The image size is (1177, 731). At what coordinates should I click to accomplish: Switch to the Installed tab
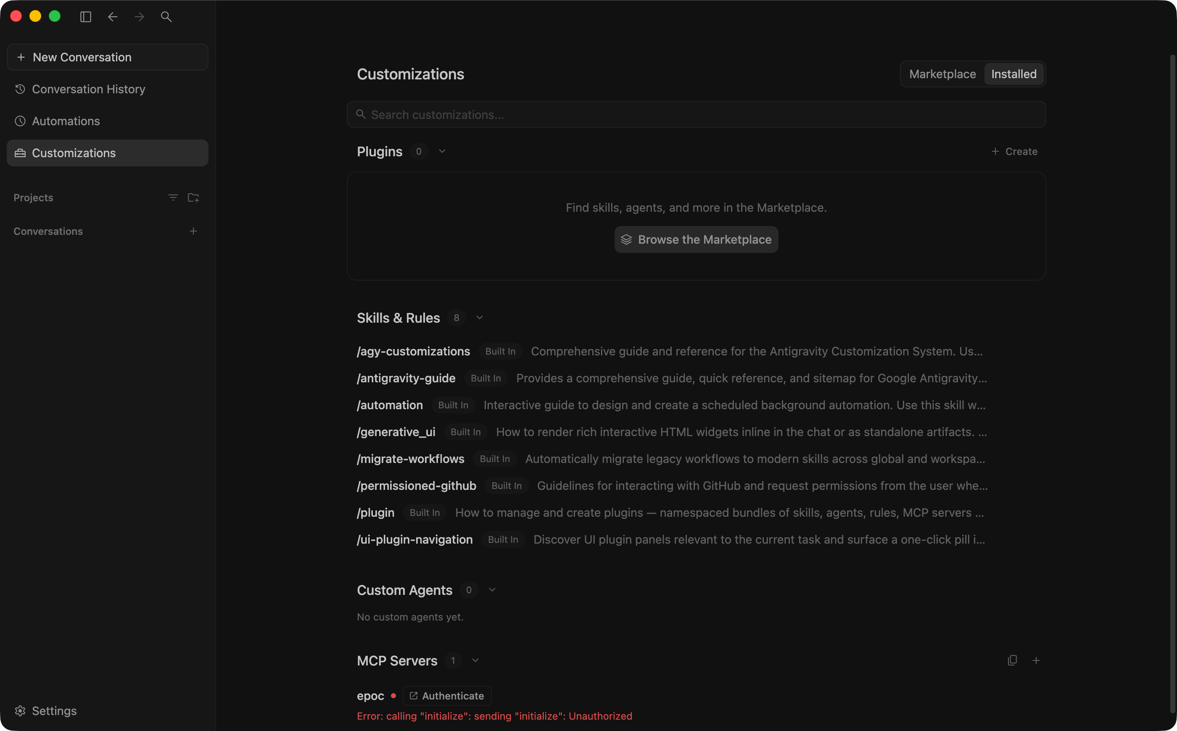(x=1014, y=74)
